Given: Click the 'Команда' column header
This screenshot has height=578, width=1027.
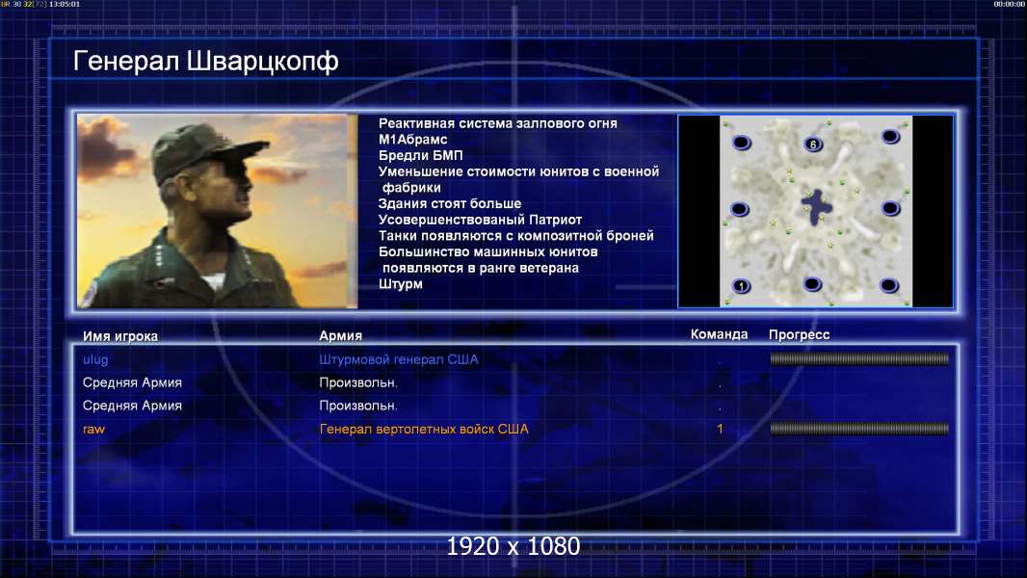Looking at the screenshot, I should 719,334.
